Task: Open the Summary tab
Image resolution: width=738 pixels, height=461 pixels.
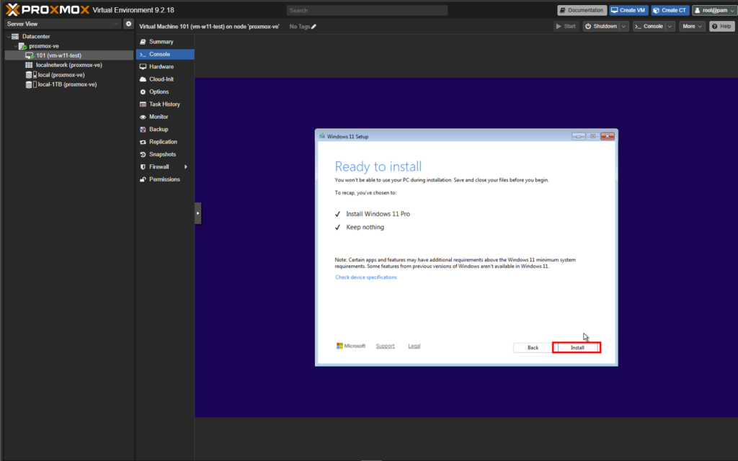Action: 165,42
